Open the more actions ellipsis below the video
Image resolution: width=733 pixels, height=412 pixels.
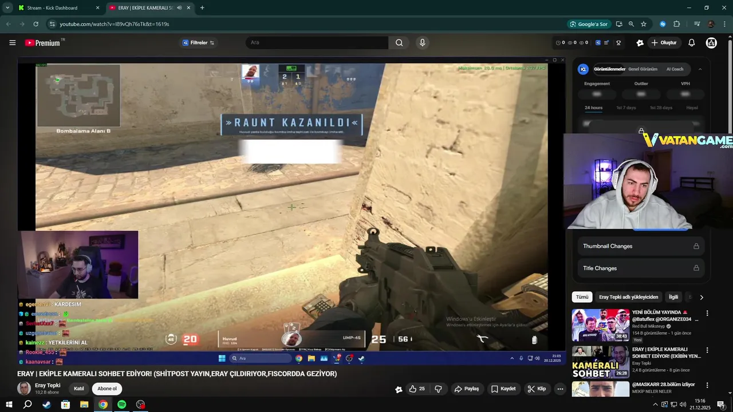[560, 389]
